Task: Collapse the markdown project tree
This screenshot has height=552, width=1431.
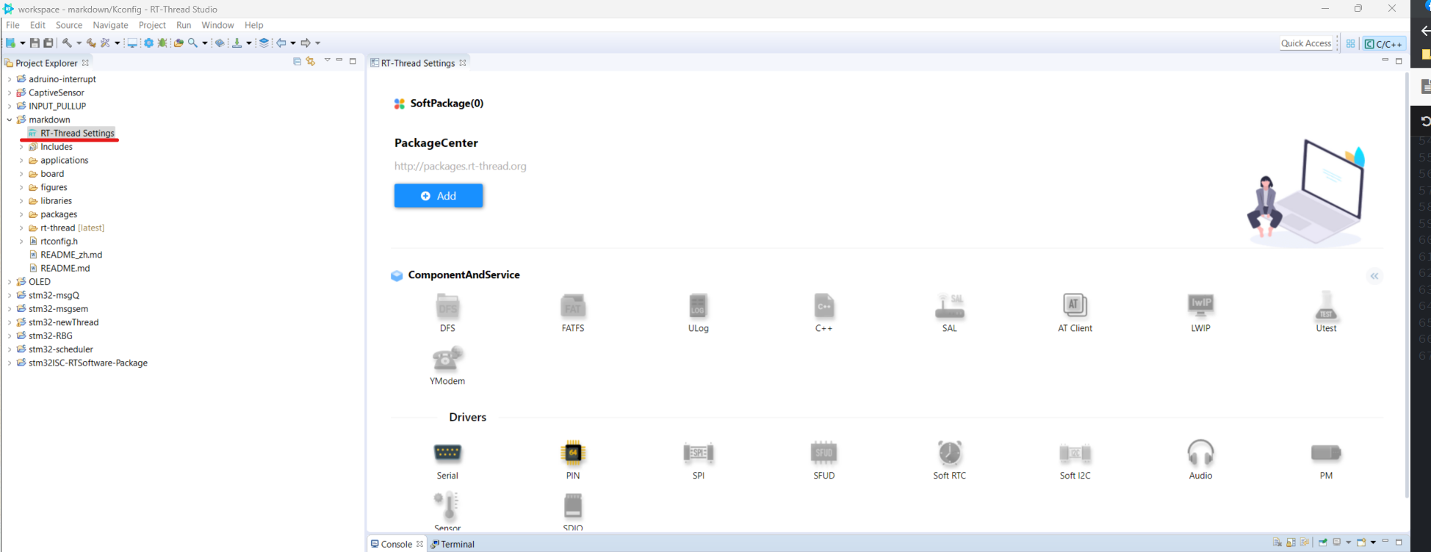Action: click(10, 120)
